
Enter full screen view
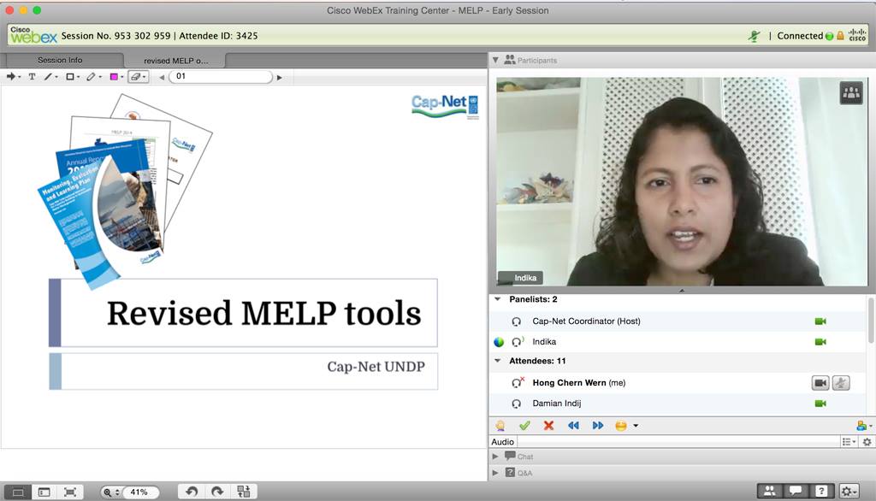[70, 492]
